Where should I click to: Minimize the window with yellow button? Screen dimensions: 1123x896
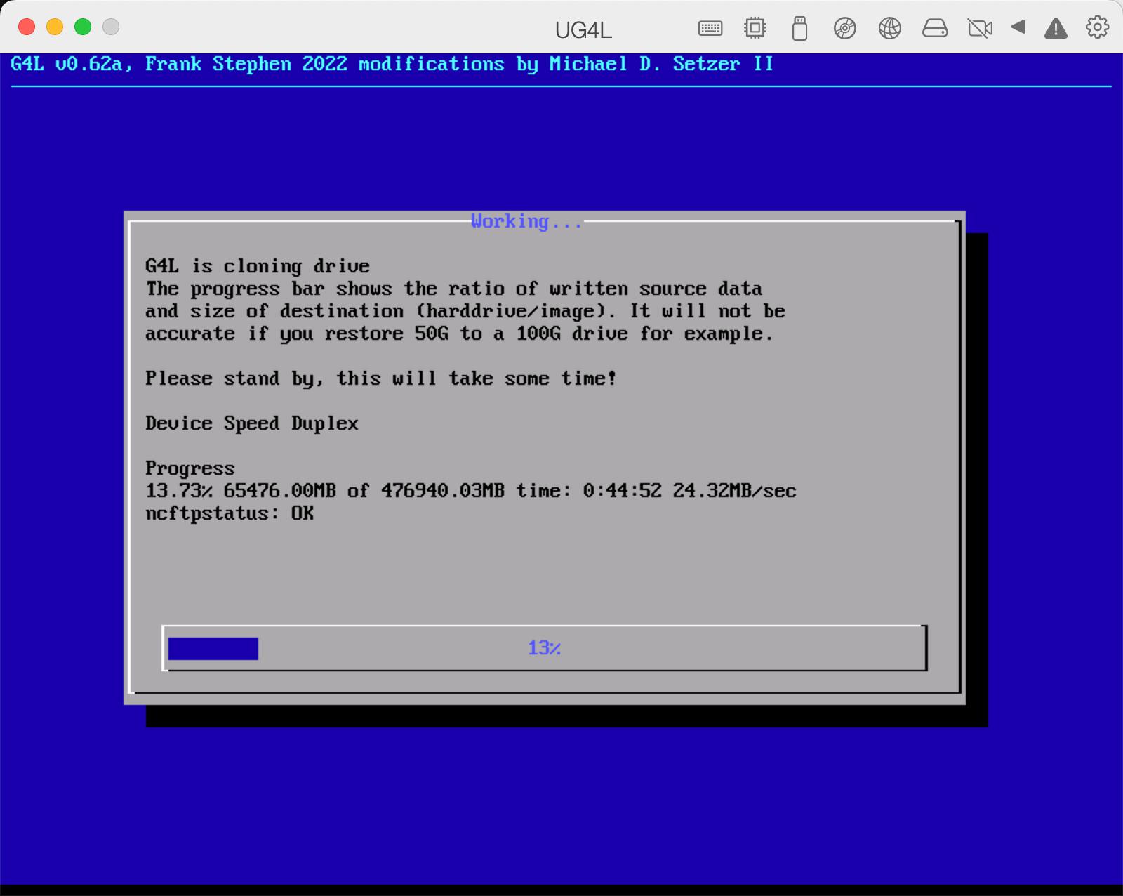(55, 27)
